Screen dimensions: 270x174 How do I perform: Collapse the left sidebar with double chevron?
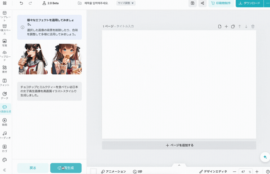pos(4,170)
